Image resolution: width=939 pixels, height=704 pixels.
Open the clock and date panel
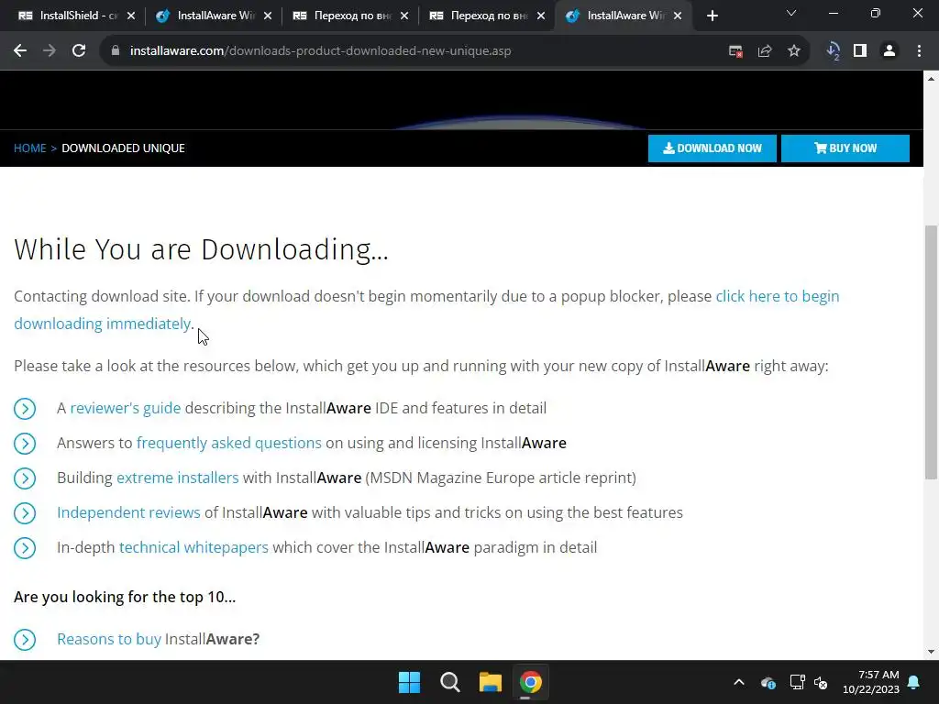click(x=871, y=682)
